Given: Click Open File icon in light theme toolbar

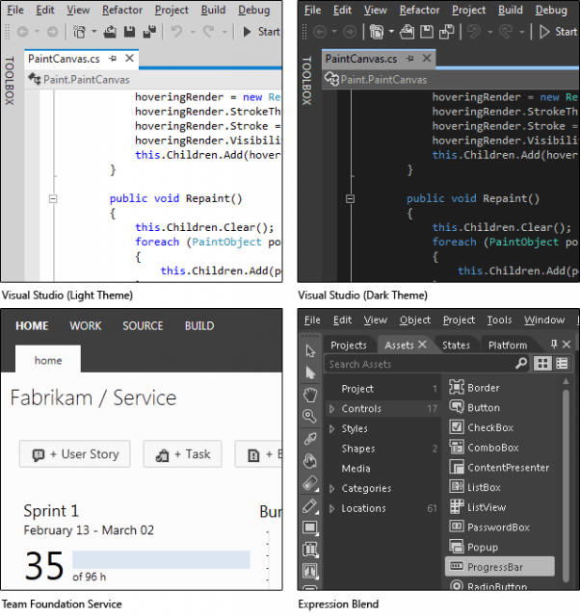Looking at the screenshot, I should click(x=110, y=32).
